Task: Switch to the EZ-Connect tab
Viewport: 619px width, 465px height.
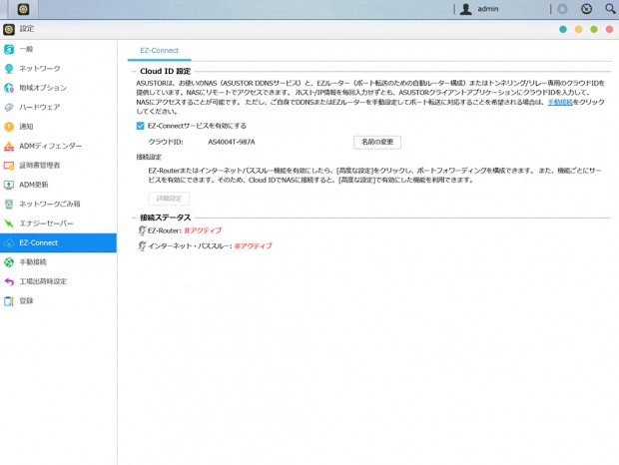Action: (159, 51)
